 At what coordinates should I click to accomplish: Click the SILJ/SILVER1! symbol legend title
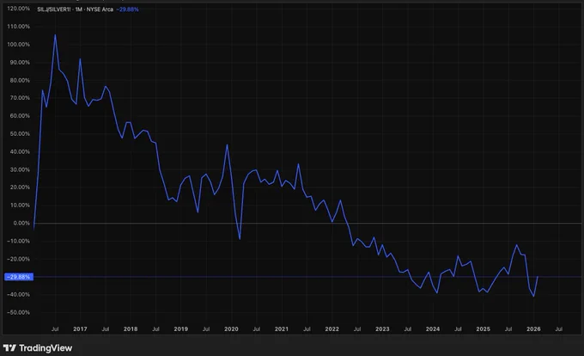click(76, 9)
